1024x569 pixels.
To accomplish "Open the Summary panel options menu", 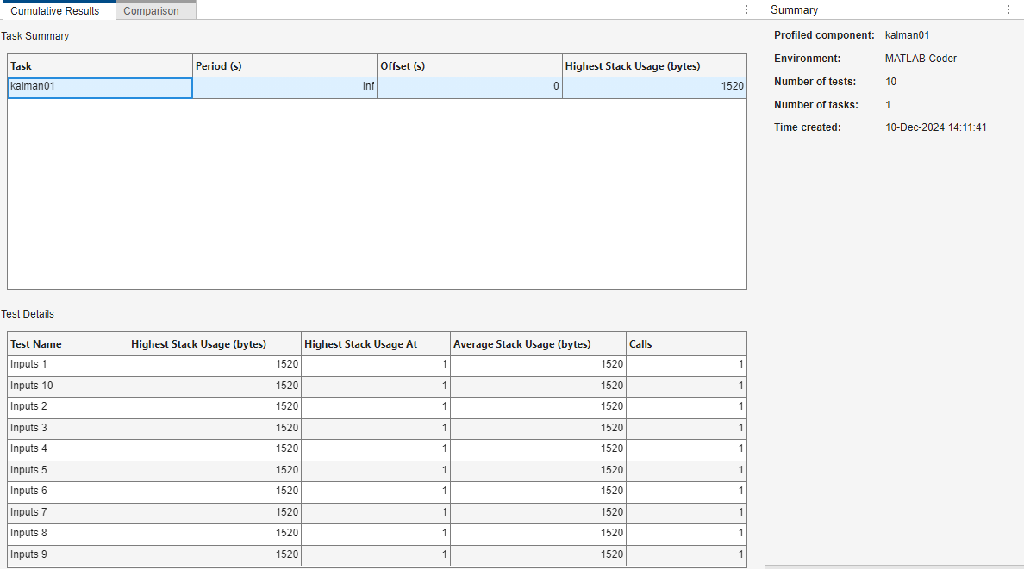I will (x=1008, y=9).
